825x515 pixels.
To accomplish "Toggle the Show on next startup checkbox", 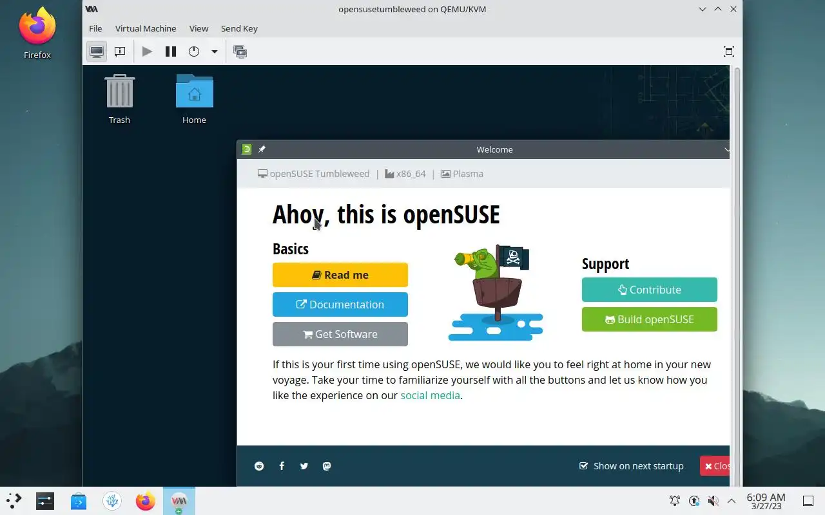I will click(x=583, y=466).
